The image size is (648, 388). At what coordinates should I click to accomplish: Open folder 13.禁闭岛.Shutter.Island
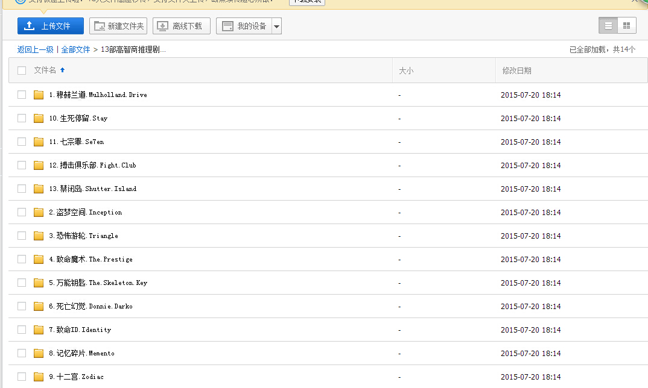[x=92, y=189]
